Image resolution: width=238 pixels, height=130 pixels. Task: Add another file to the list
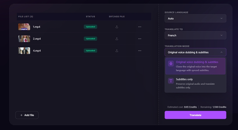point(27,115)
